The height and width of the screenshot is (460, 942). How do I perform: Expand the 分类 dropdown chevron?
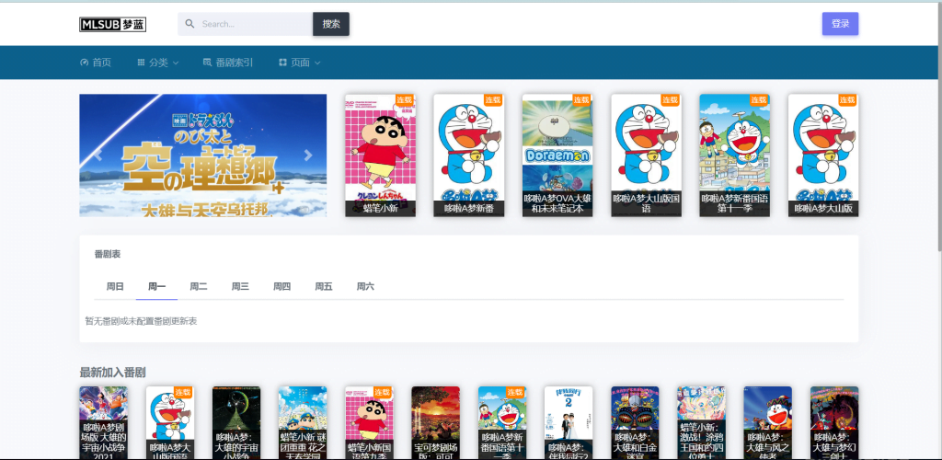[176, 63]
